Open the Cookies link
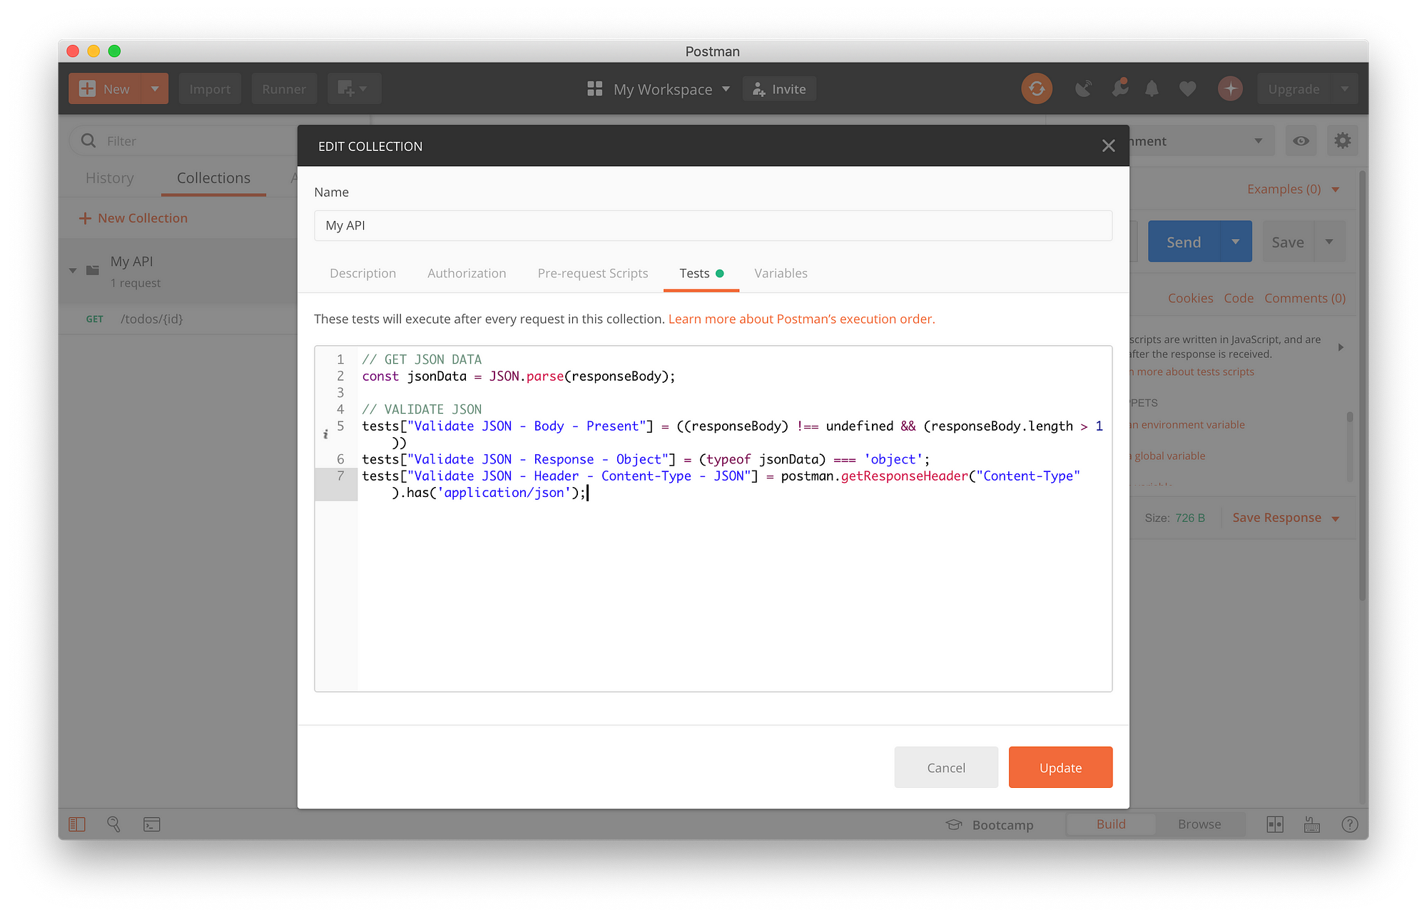The image size is (1427, 917). pyautogui.click(x=1190, y=298)
